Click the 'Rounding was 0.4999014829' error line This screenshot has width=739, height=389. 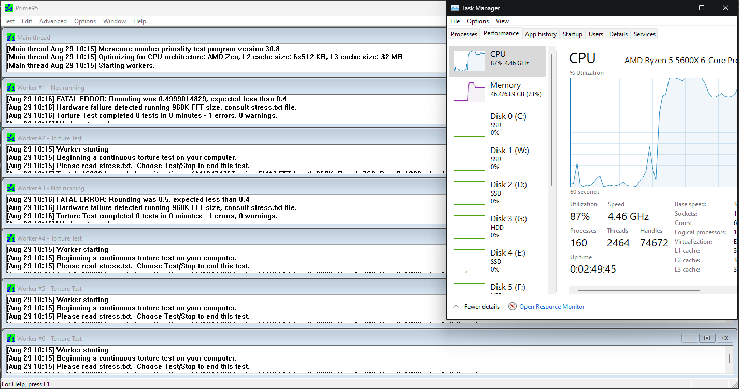pyautogui.click(x=147, y=99)
